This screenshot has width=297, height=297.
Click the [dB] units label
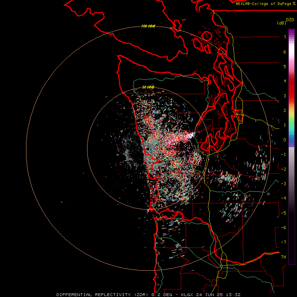pyautogui.click(x=282, y=23)
